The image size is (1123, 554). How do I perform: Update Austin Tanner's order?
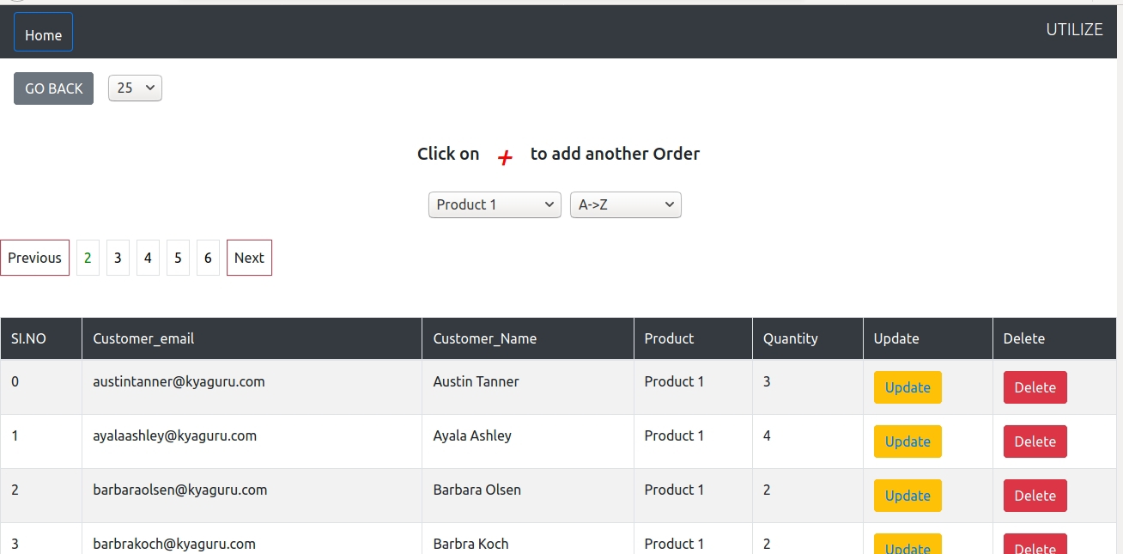(908, 387)
